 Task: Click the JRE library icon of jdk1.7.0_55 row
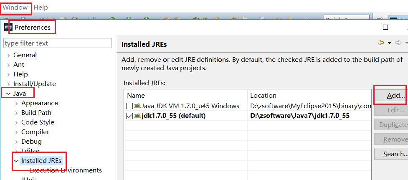[x=137, y=116]
